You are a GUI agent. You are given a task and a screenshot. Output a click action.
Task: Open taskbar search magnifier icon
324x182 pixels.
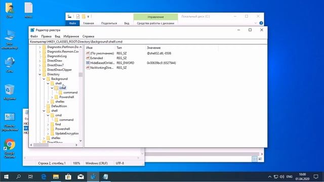(19, 176)
